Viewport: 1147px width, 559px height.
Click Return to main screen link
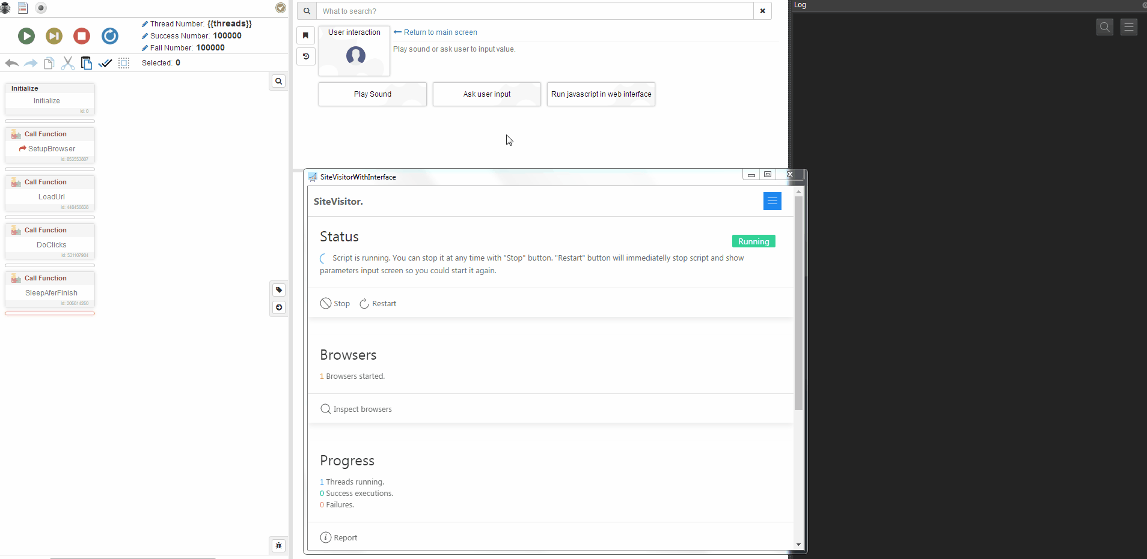click(440, 32)
